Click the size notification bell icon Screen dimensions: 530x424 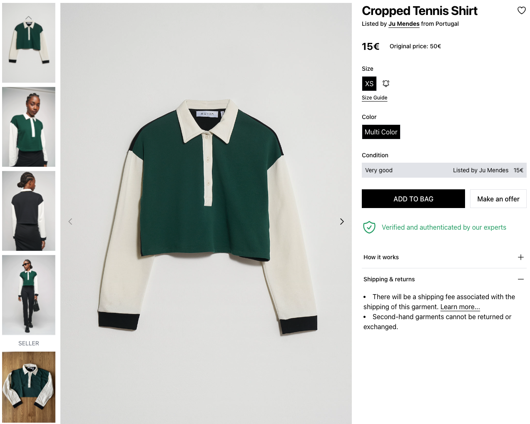[386, 84]
